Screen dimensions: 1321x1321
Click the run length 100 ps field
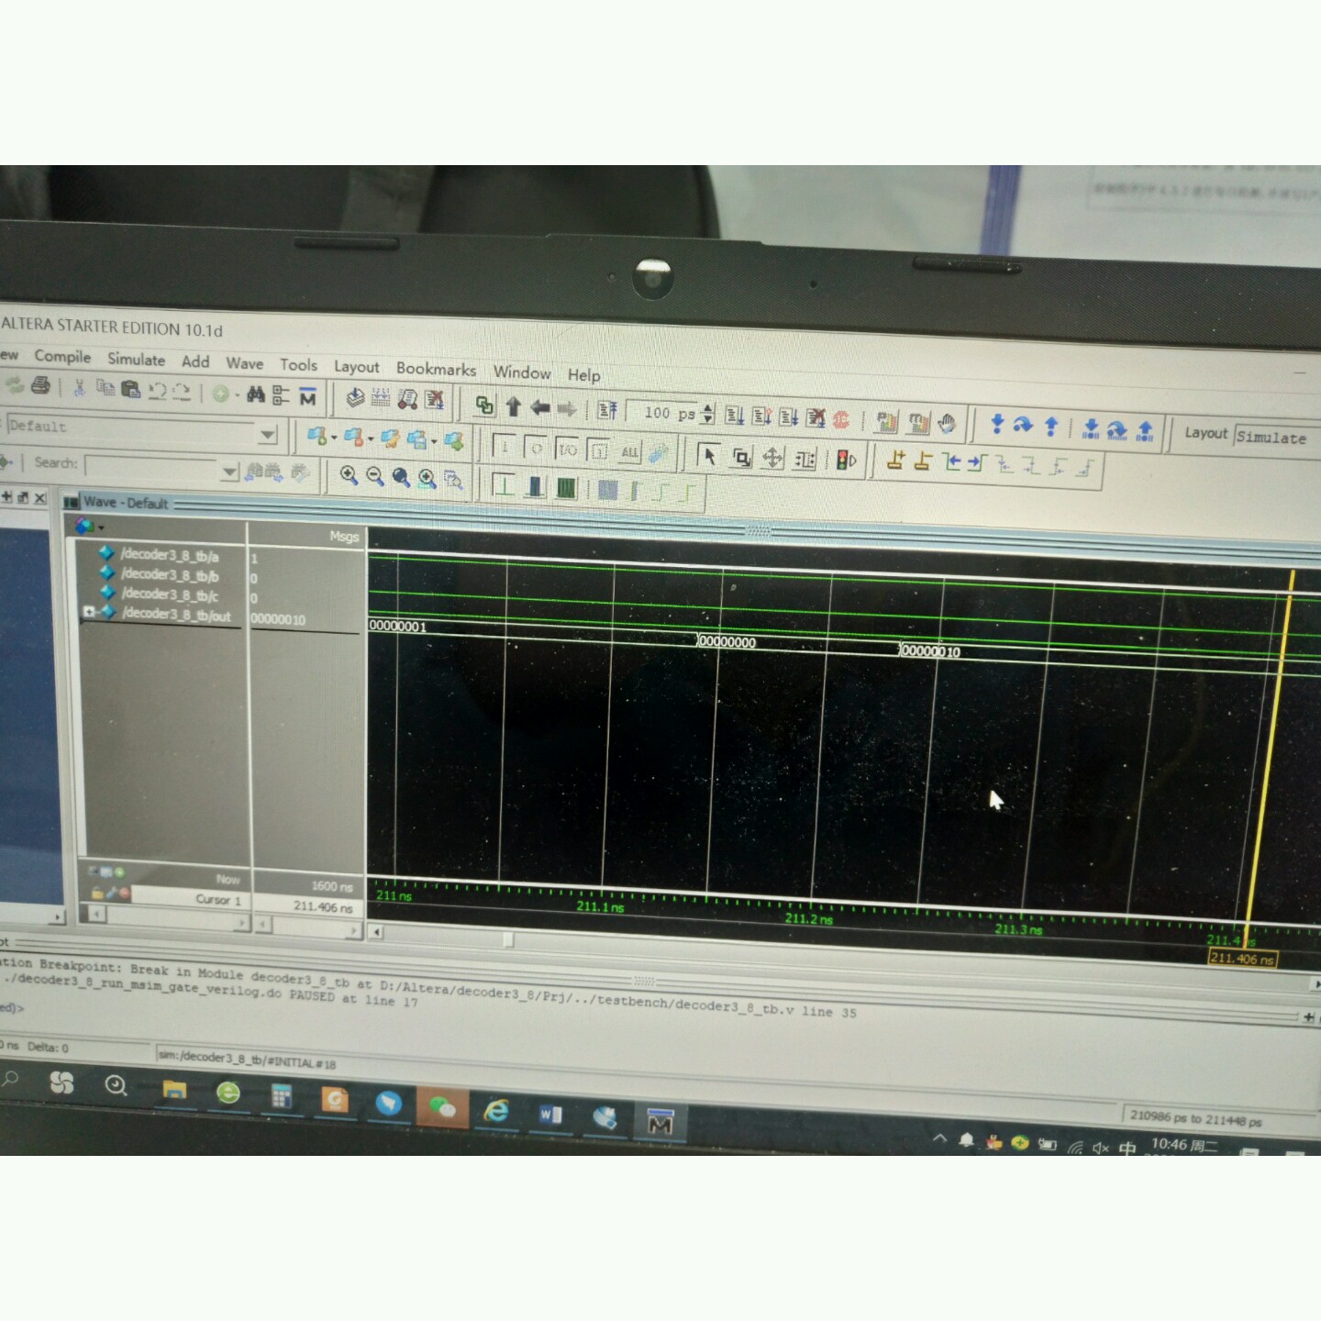[x=668, y=414]
